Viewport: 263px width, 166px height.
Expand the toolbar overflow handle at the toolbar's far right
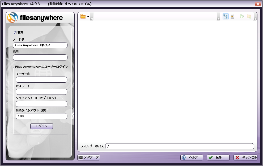pos(255,16)
